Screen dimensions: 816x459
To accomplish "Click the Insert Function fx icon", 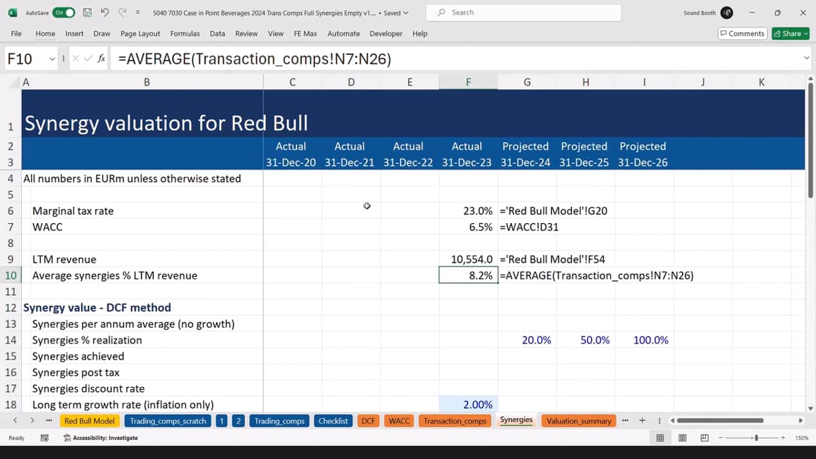I will pos(101,59).
